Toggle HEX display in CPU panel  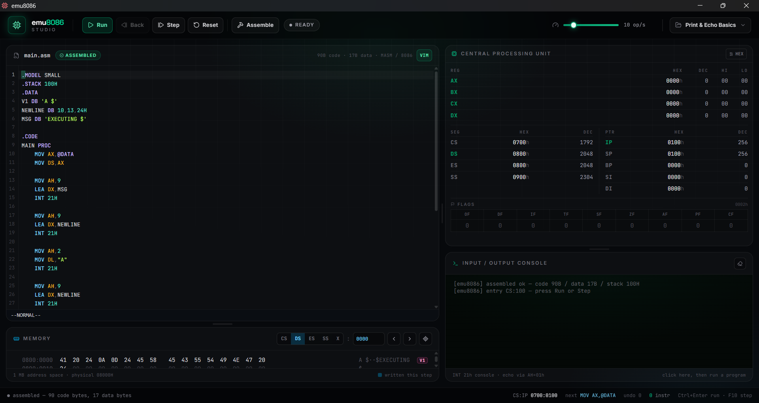[736, 54]
